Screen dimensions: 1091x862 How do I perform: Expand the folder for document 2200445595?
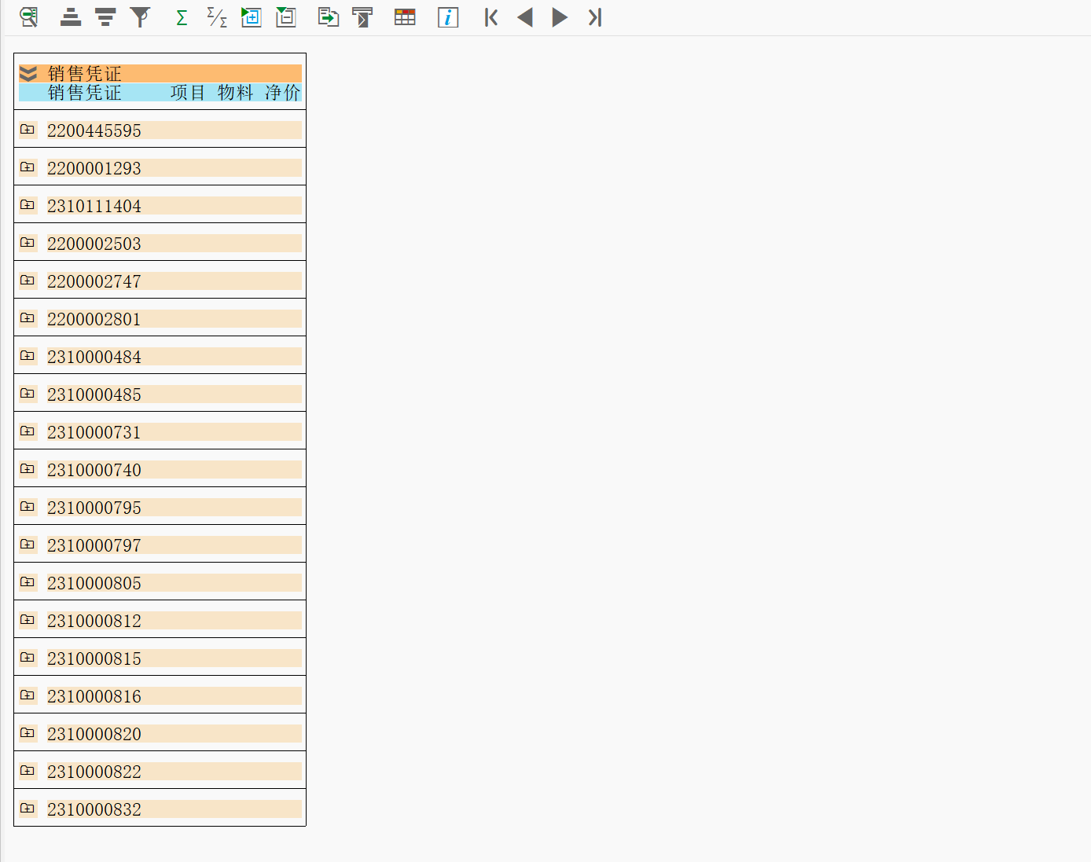point(27,129)
